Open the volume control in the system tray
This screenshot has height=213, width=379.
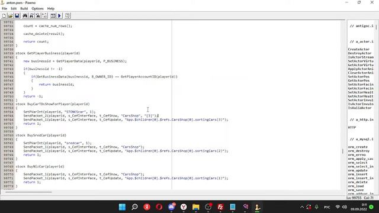345,207
